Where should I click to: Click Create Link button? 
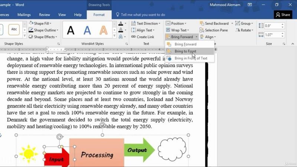(143, 37)
